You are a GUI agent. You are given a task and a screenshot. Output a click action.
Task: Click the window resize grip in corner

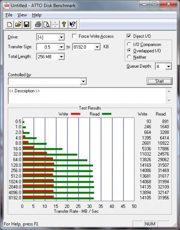175,225
